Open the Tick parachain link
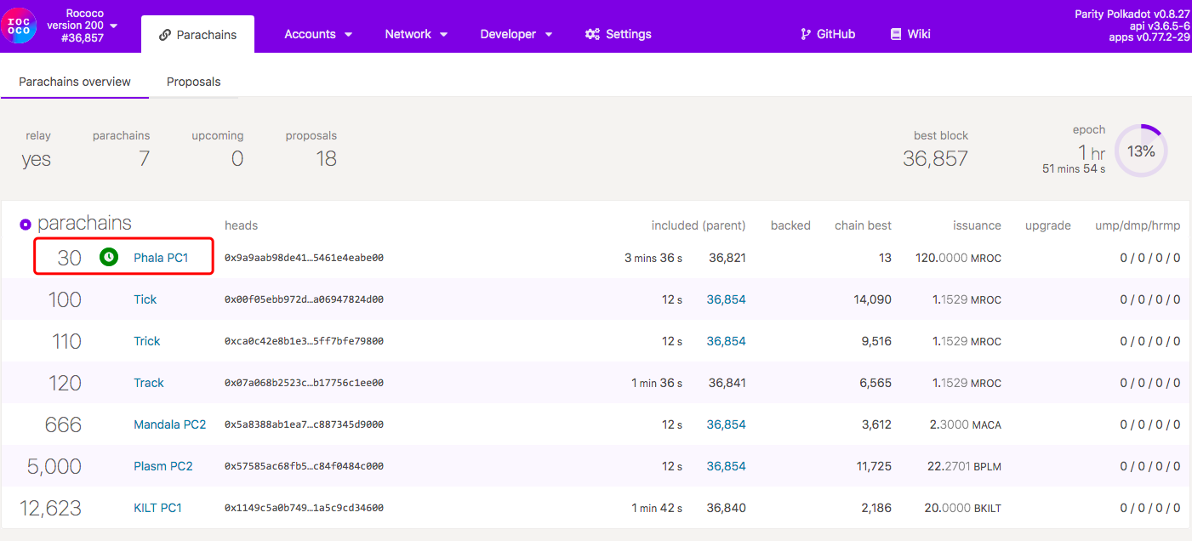Viewport: 1192px width, 541px height. coord(145,299)
